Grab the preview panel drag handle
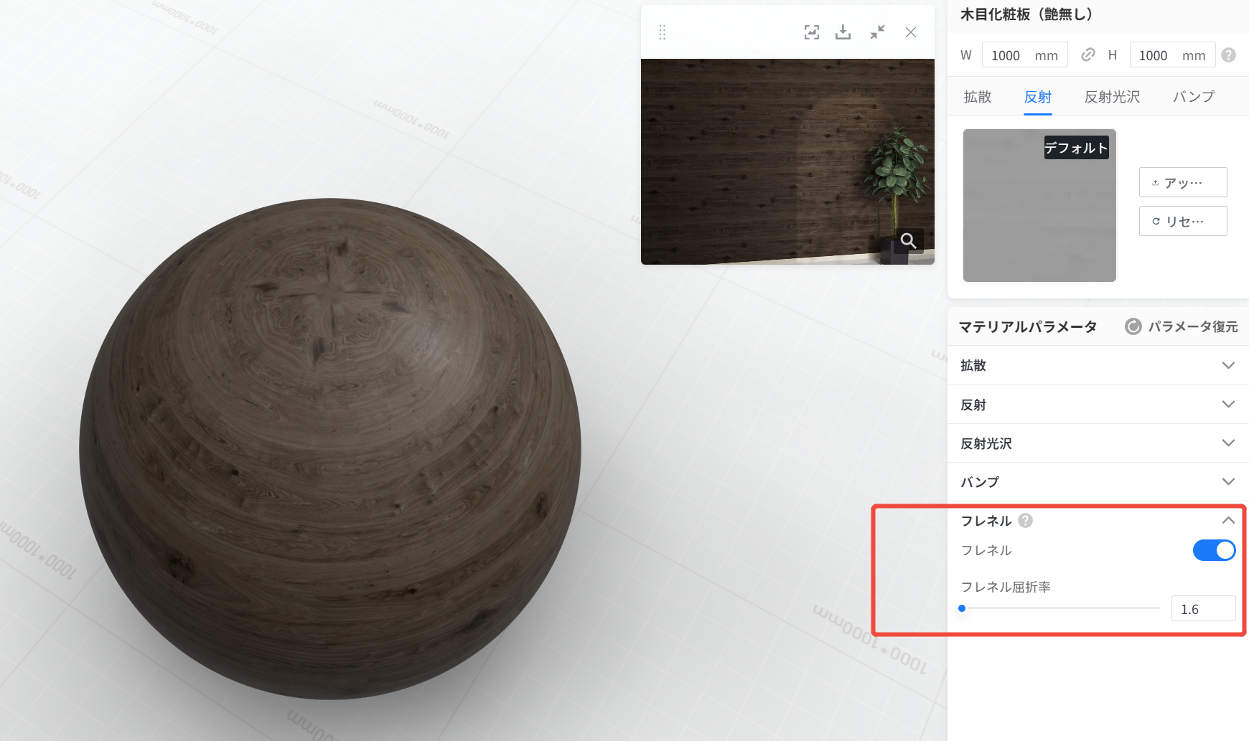 coord(663,32)
